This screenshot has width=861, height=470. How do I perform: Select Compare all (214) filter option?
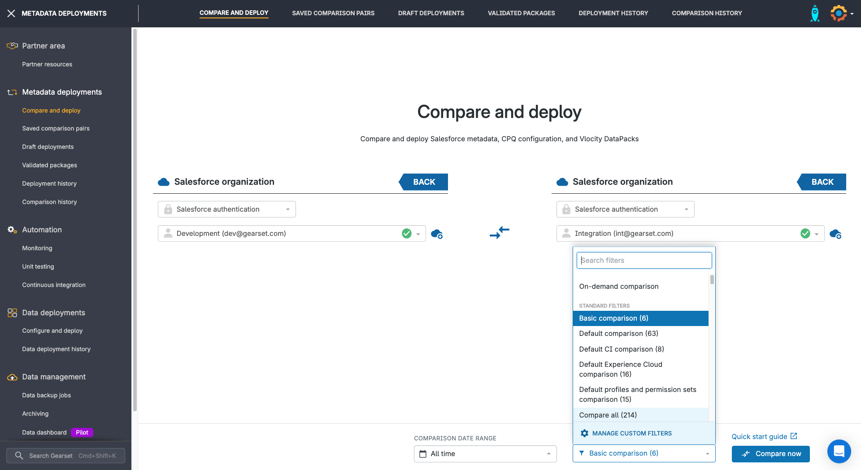608,415
